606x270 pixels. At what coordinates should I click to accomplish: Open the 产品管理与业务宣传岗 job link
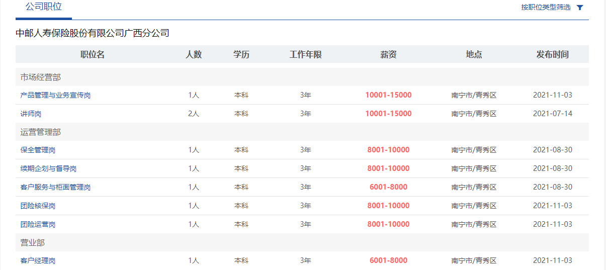[55, 95]
